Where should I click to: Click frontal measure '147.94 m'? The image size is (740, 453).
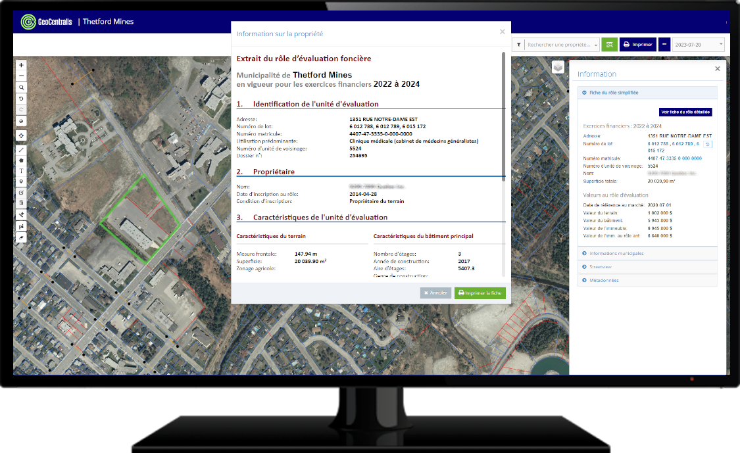coord(306,254)
